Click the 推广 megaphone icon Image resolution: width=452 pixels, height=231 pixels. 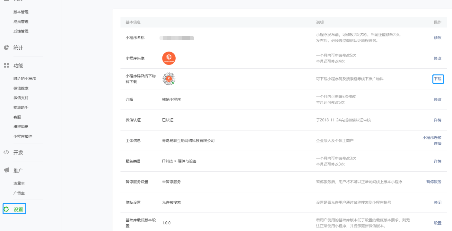click(6, 170)
